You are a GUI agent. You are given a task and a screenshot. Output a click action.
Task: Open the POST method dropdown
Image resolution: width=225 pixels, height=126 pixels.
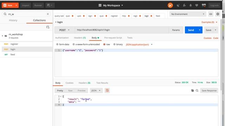64,30
